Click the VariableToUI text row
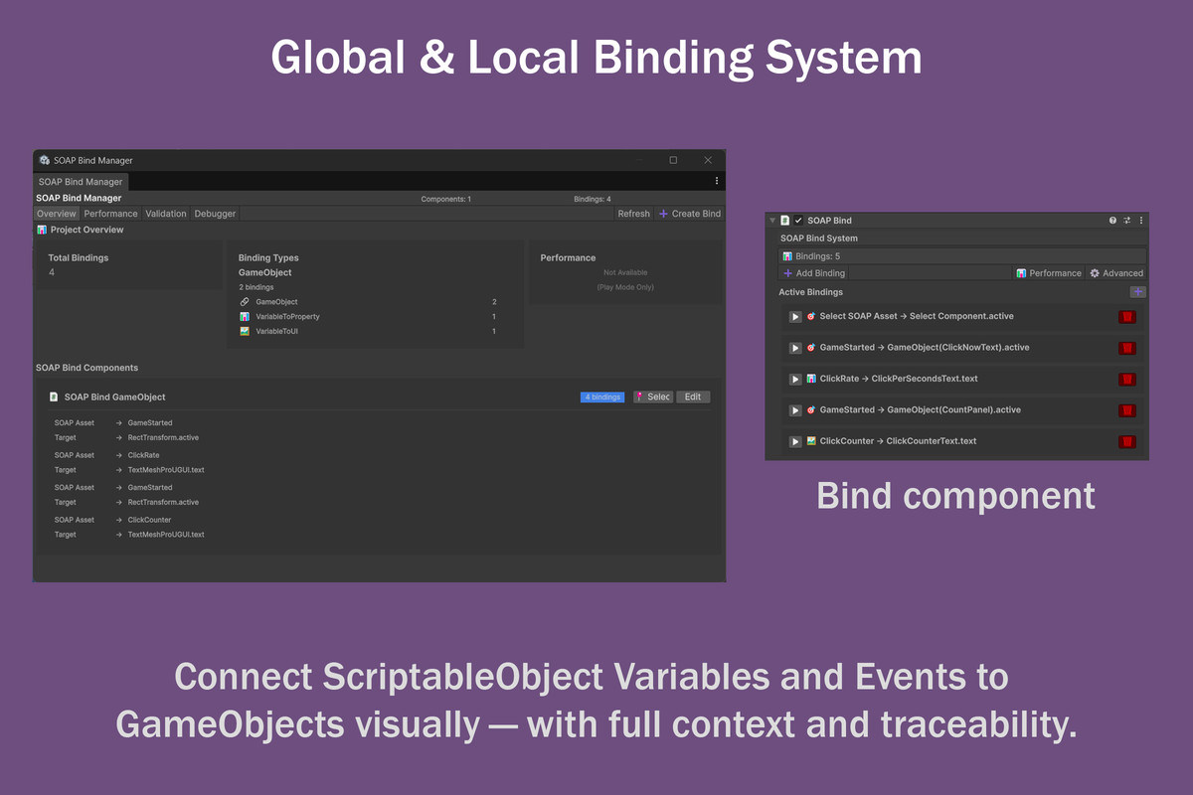1193x795 pixels. tap(277, 331)
